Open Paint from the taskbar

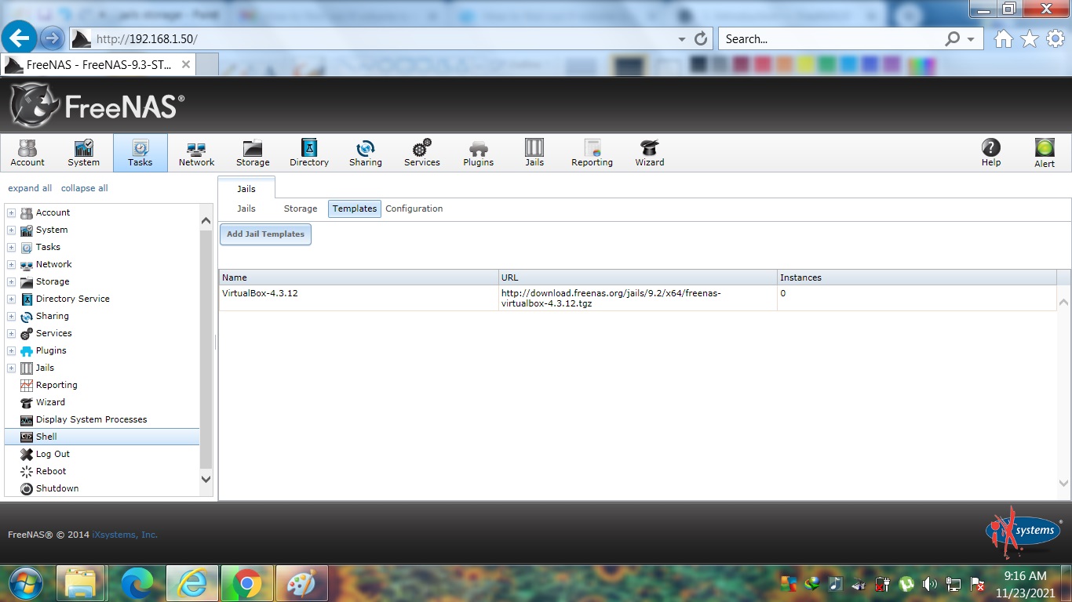click(301, 583)
